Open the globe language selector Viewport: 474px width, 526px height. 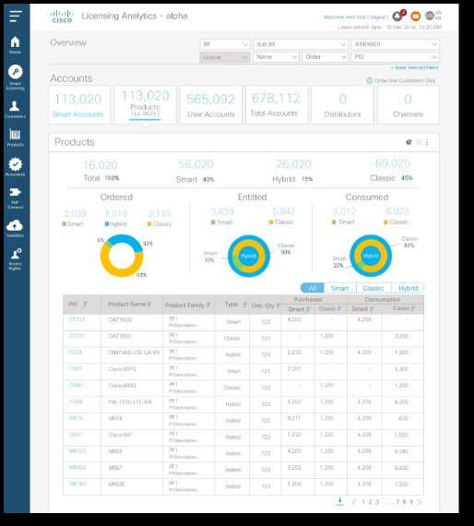[x=430, y=16]
